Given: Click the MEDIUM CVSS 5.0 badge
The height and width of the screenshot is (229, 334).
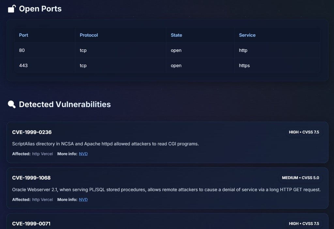Looking at the screenshot, I should [x=300, y=178].
